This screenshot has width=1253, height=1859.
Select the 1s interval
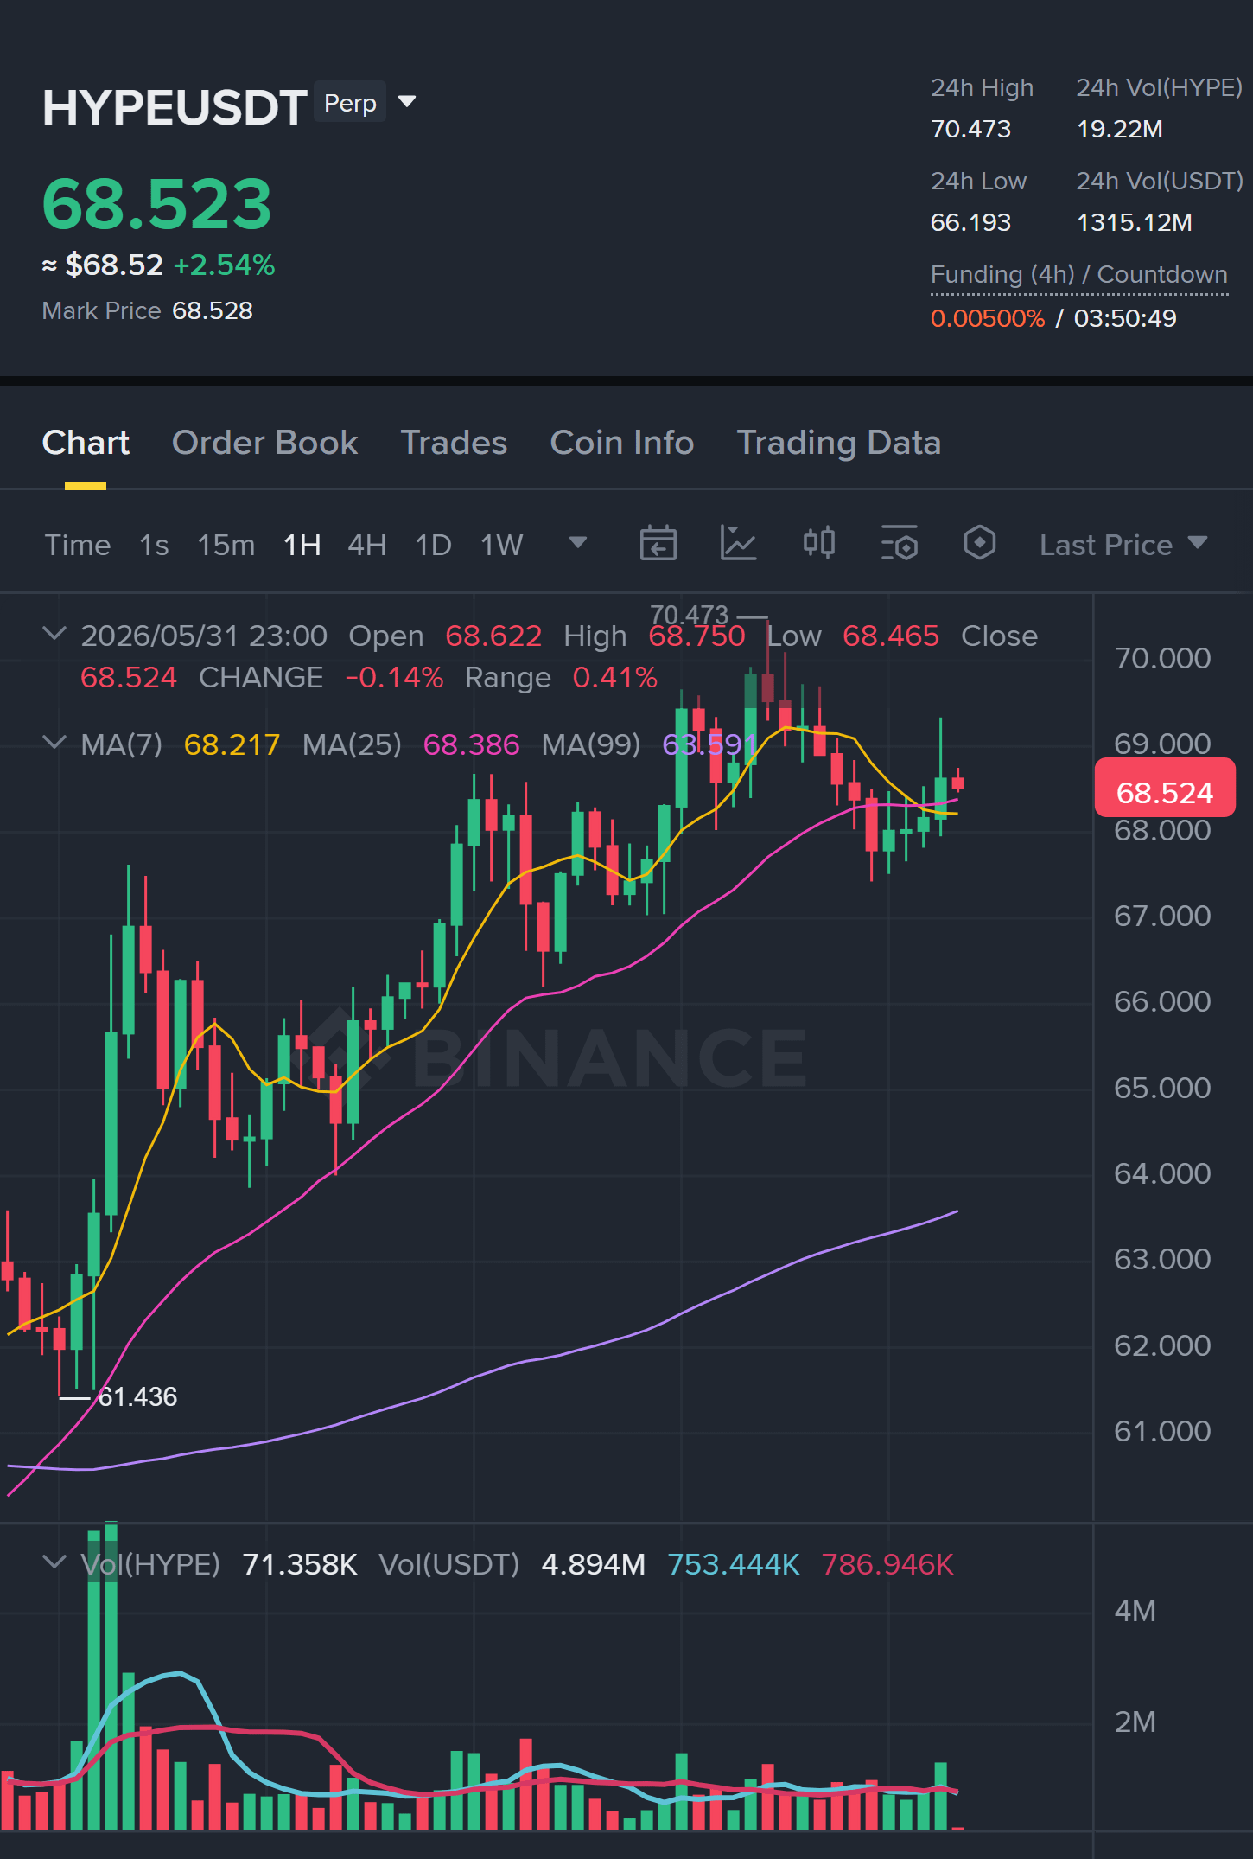point(154,545)
